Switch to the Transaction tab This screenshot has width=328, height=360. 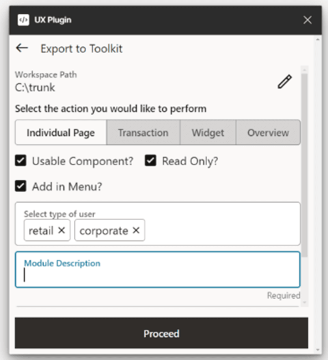143,133
